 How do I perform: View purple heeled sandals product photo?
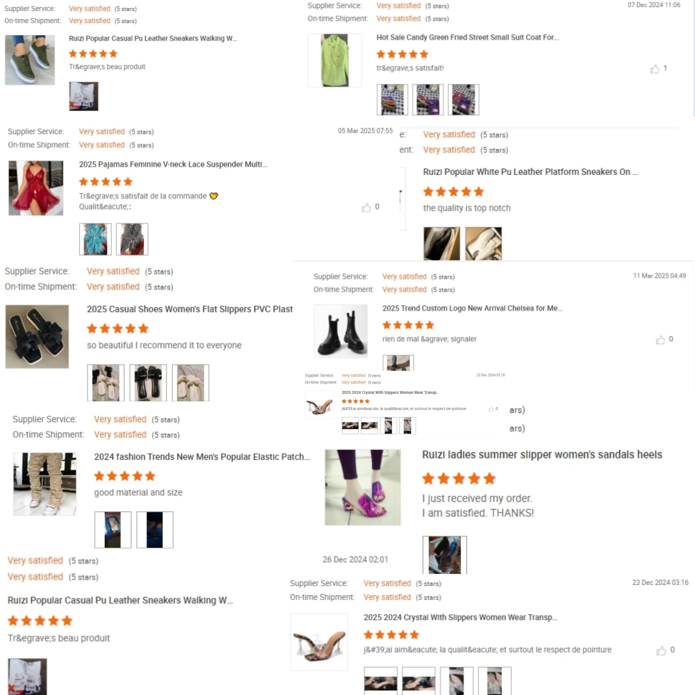(363, 487)
